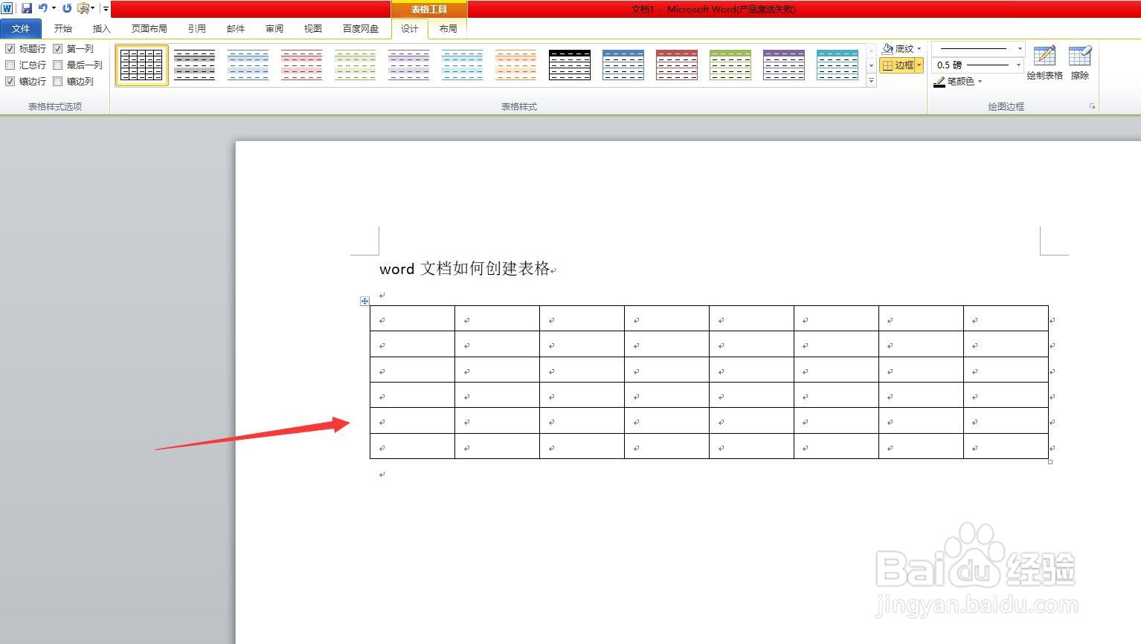This screenshot has height=644, width=1141.
Task: Open Customize Quick Access Toolbar dropdown
Action: [106, 9]
